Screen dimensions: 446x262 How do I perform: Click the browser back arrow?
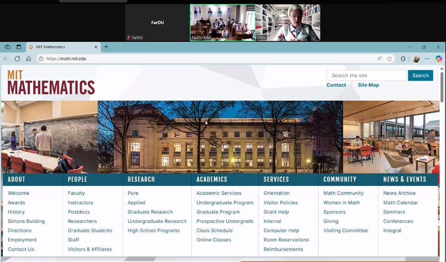pyautogui.click(x=6, y=59)
